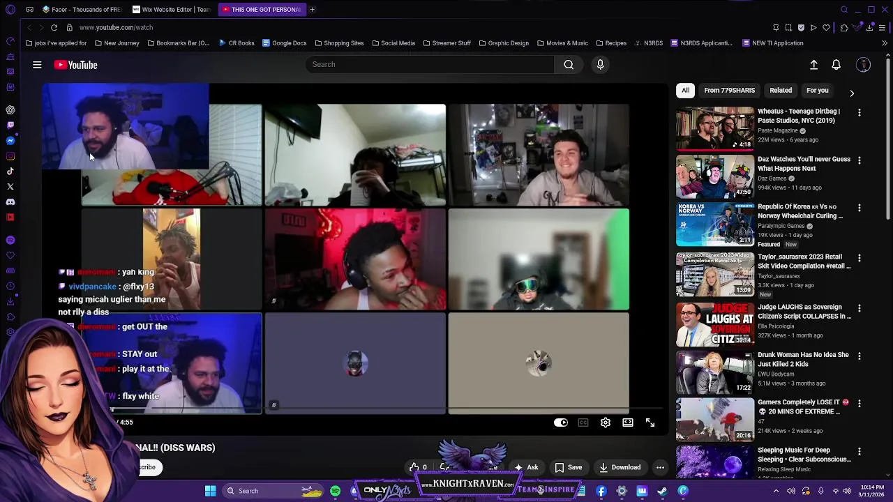Bookmark page with heart icon
893x502 pixels.
(826, 27)
